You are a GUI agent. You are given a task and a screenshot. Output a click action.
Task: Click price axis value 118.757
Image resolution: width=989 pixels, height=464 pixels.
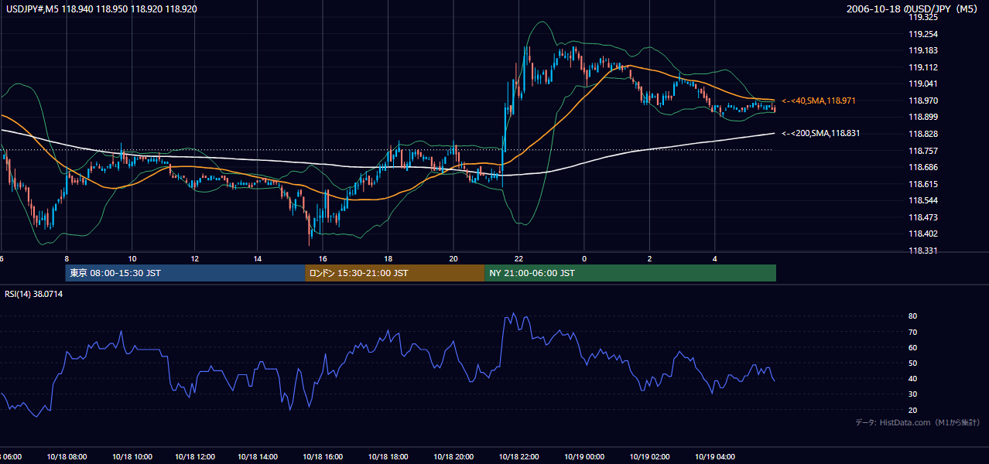[x=922, y=151]
